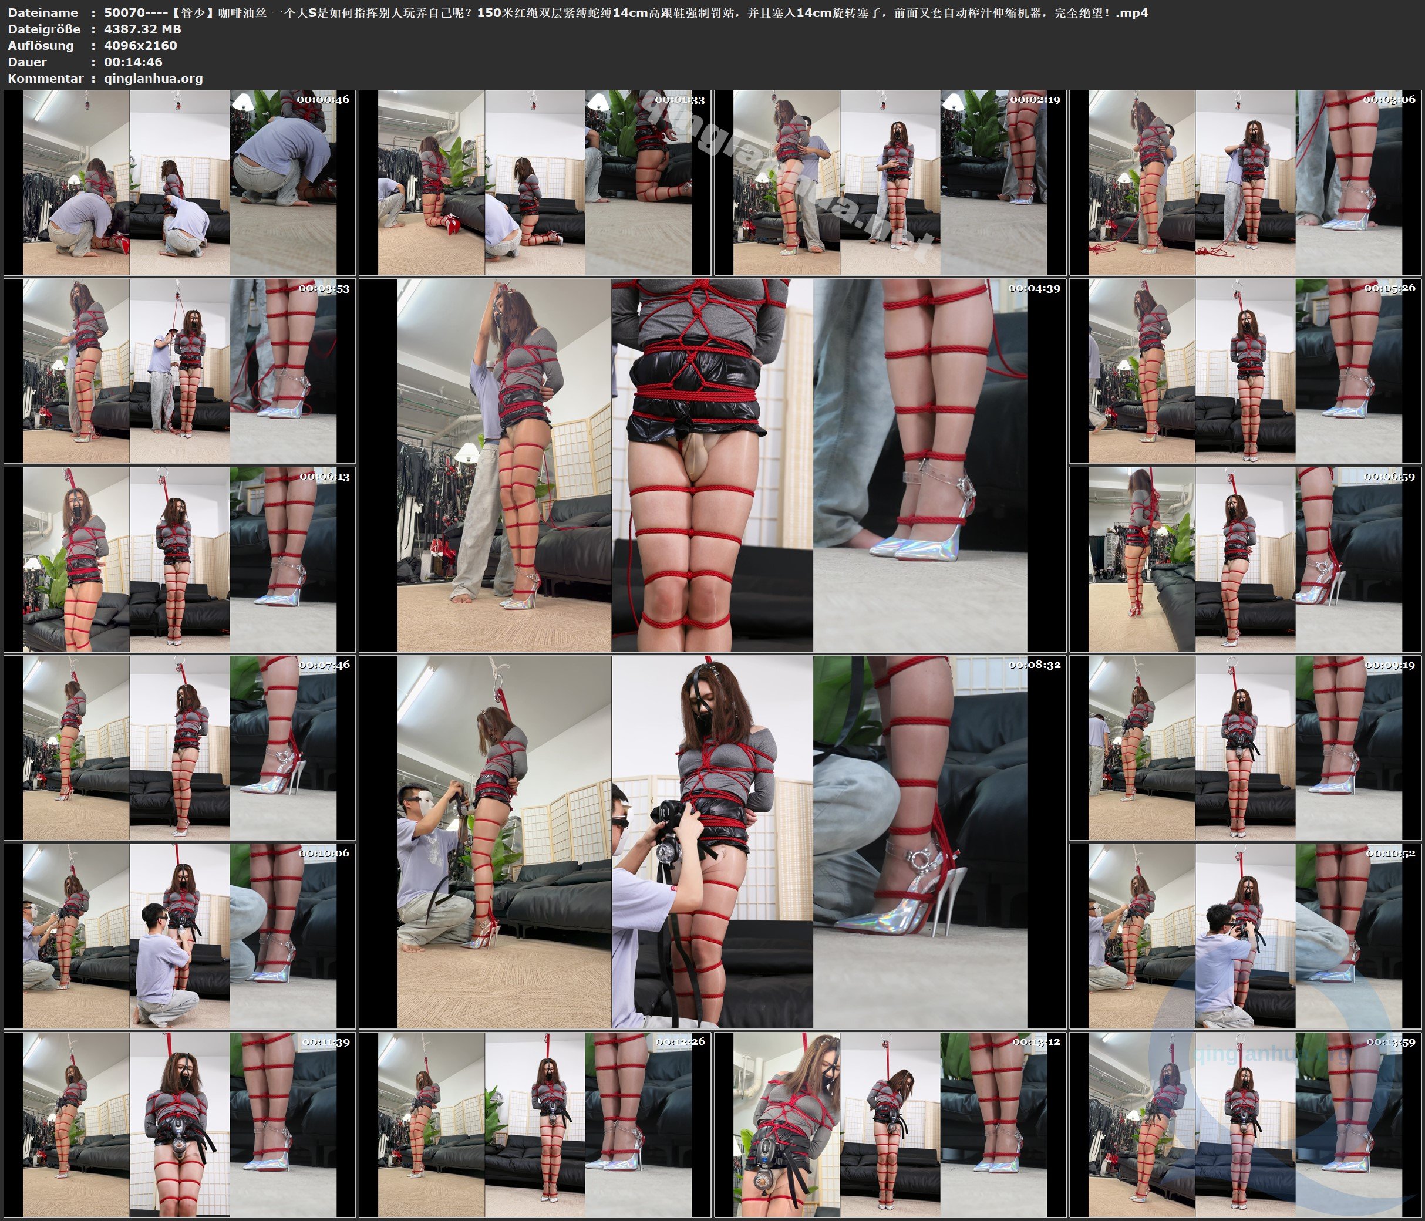
Task: Click the thumbnail at 00:13:12
Action: (x=890, y=1124)
